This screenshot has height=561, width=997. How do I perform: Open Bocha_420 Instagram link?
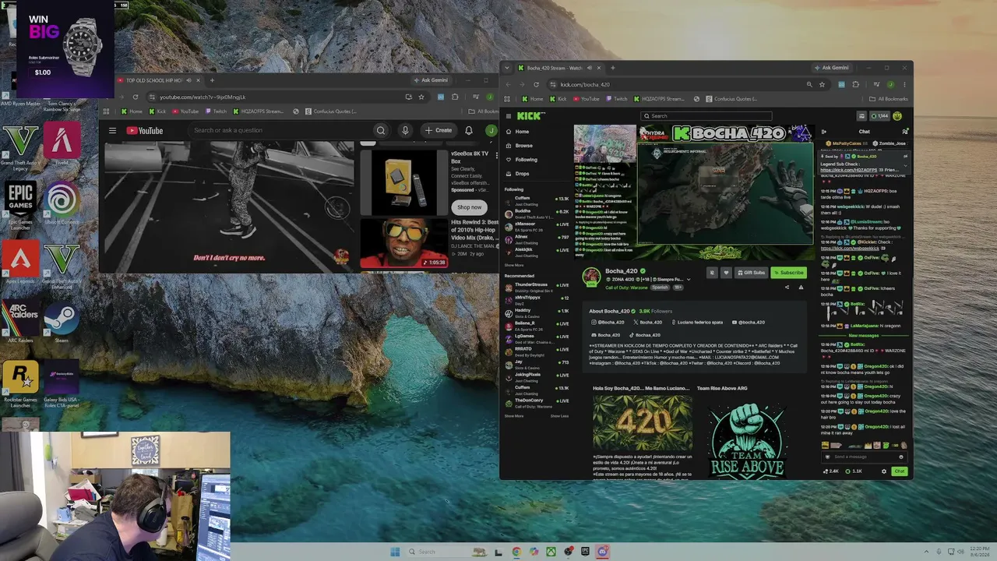pyautogui.click(x=608, y=323)
